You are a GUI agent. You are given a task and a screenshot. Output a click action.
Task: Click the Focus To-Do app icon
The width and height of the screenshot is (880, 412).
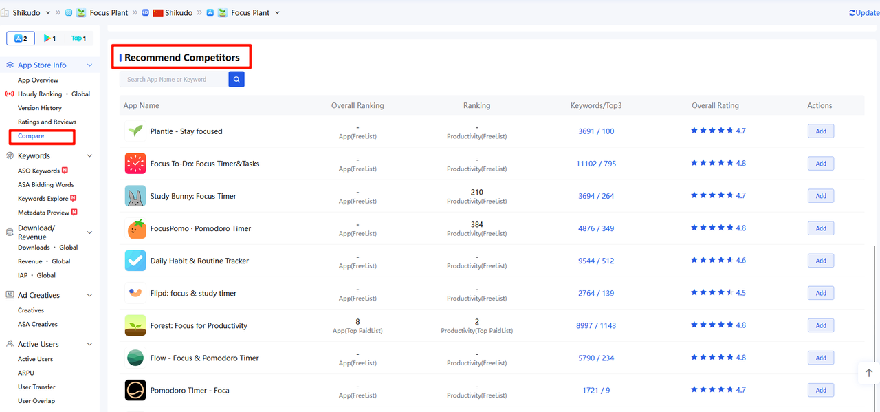click(x=135, y=164)
